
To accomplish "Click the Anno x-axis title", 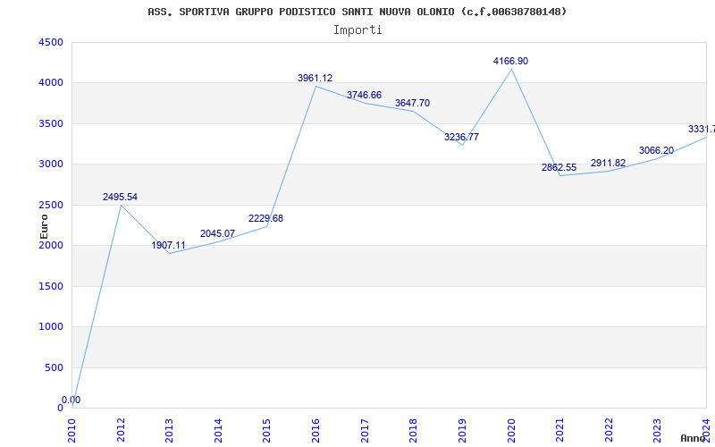I will click(694, 438).
